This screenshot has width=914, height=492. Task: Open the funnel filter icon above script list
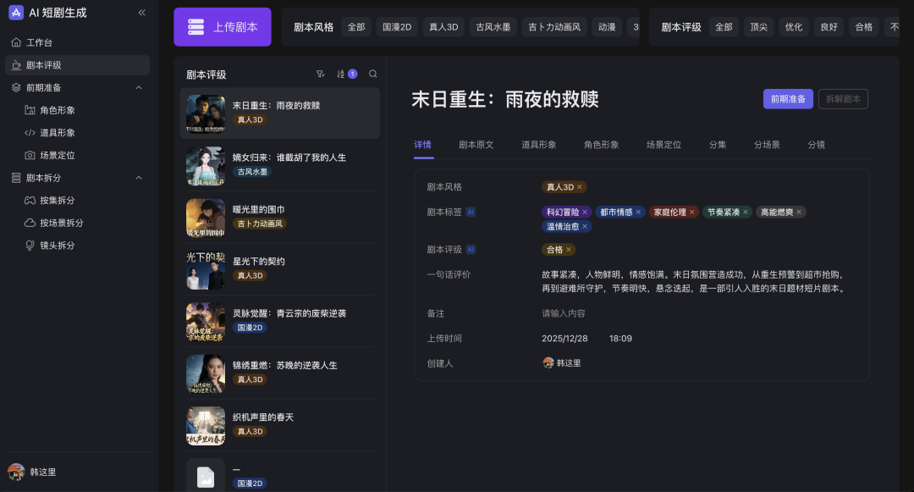tap(321, 74)
